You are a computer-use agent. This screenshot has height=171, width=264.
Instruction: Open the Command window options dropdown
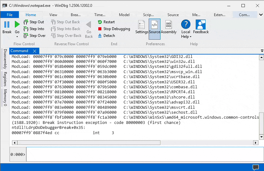tap(262, 51)
